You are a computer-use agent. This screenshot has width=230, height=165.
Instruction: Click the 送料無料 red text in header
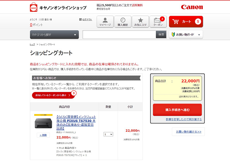pos(137,5)
